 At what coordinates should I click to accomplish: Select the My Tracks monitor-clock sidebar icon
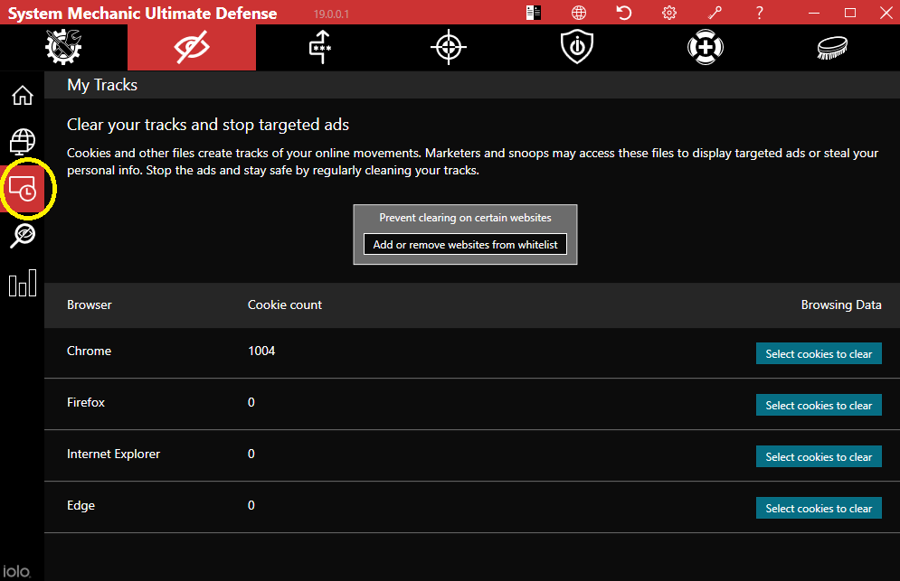[23, 189]
